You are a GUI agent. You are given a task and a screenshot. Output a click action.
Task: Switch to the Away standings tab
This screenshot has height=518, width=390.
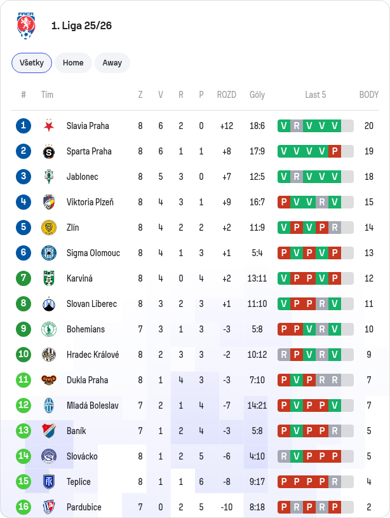tap(112, 63)
